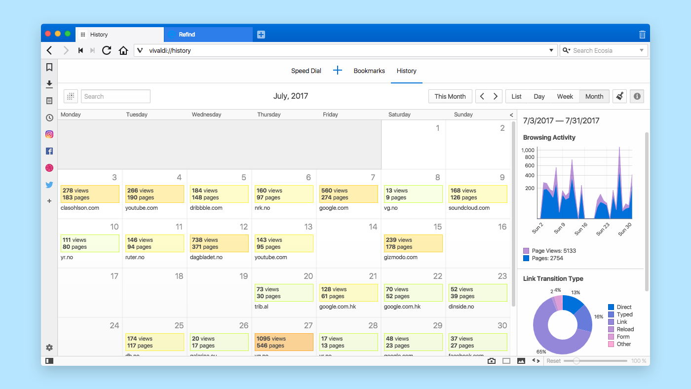This screenshot has width=691, height=389.
Task: Open the Instagram web panel
Action: click(x=49, y=134)
